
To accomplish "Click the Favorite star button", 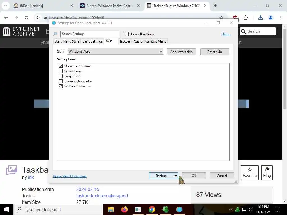I will (250, 172).
